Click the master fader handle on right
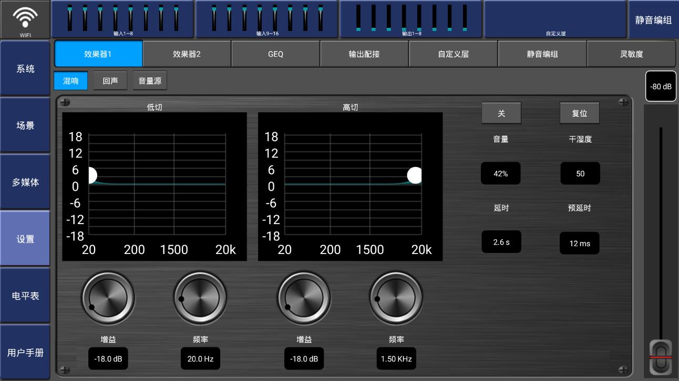 pos(661,357)
